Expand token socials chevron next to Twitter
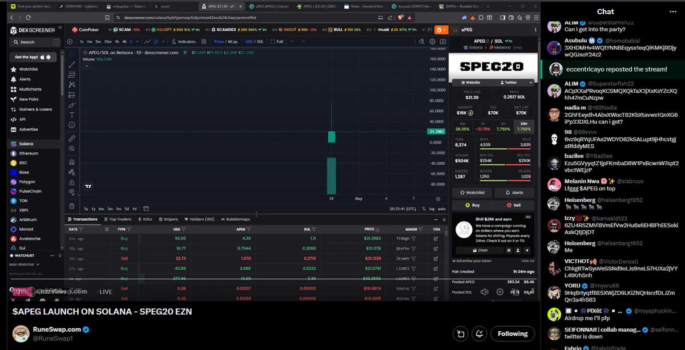This screenshot has width=685, height=350. tap(531, 83)
